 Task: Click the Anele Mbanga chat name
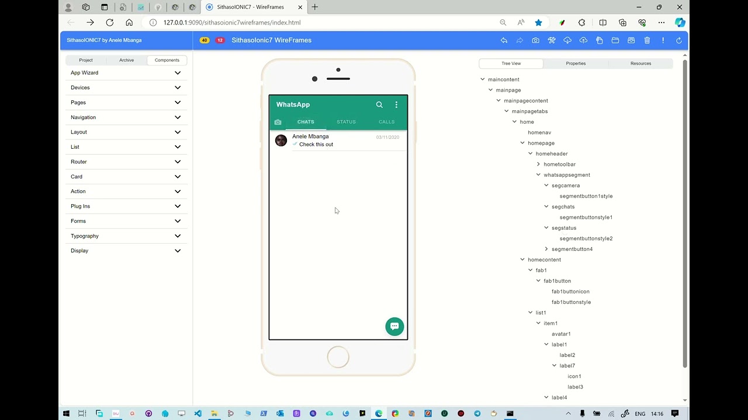pyautogui.click(x=310, y=136)
